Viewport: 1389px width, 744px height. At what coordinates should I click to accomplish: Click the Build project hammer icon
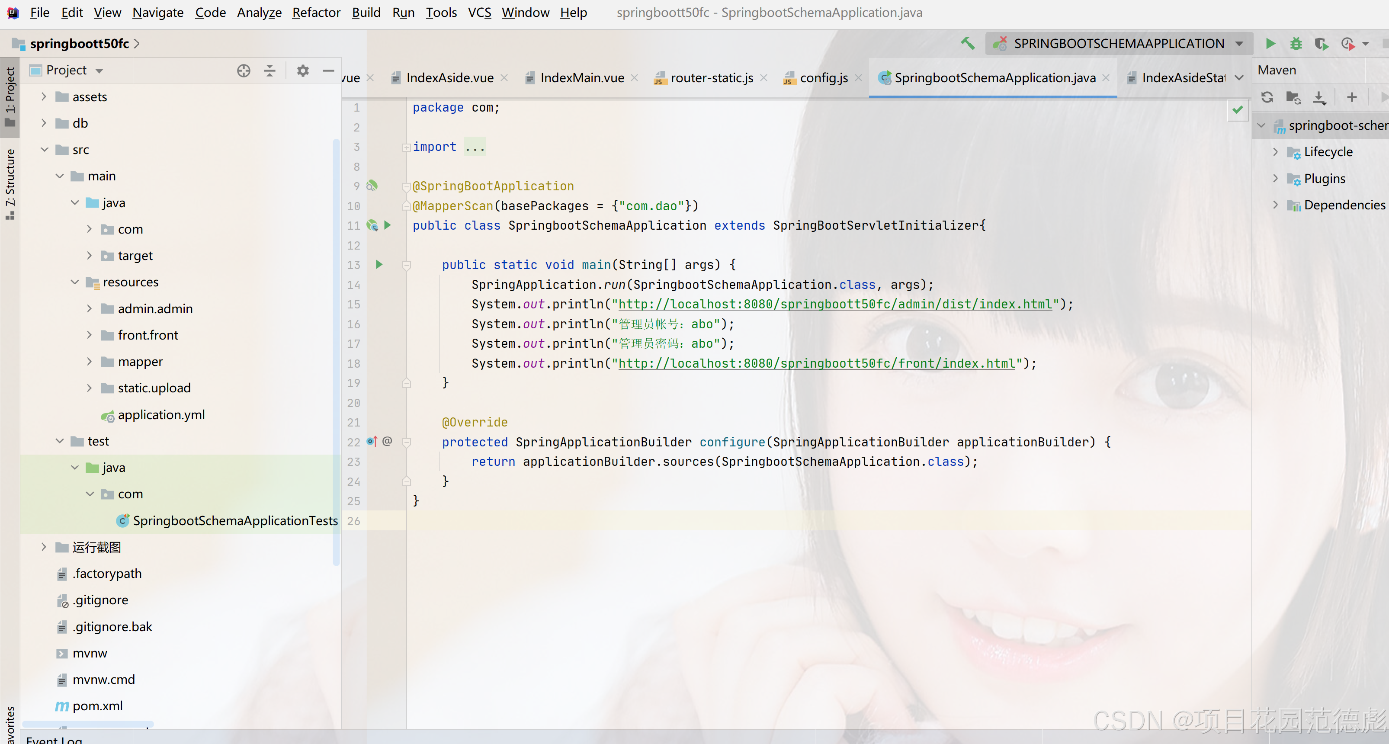coord(968,43)
